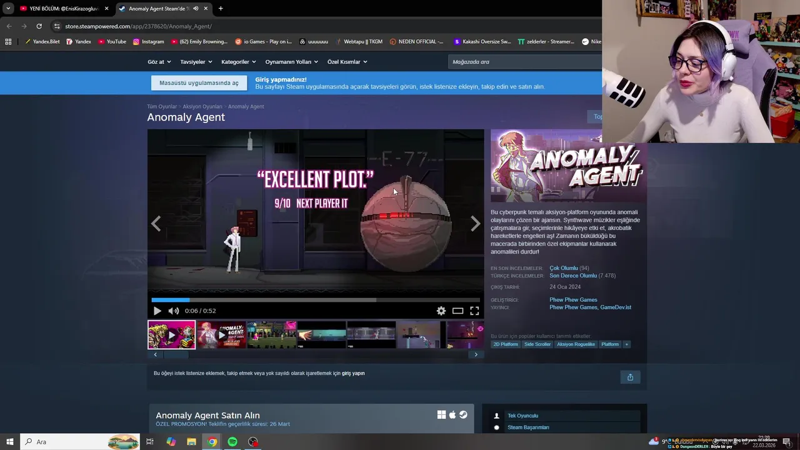Image resolution: width=800 pixels, height=450 pixels.
Task: Expand the Tavsiyeler menu
Action: [x=196, y=62]
